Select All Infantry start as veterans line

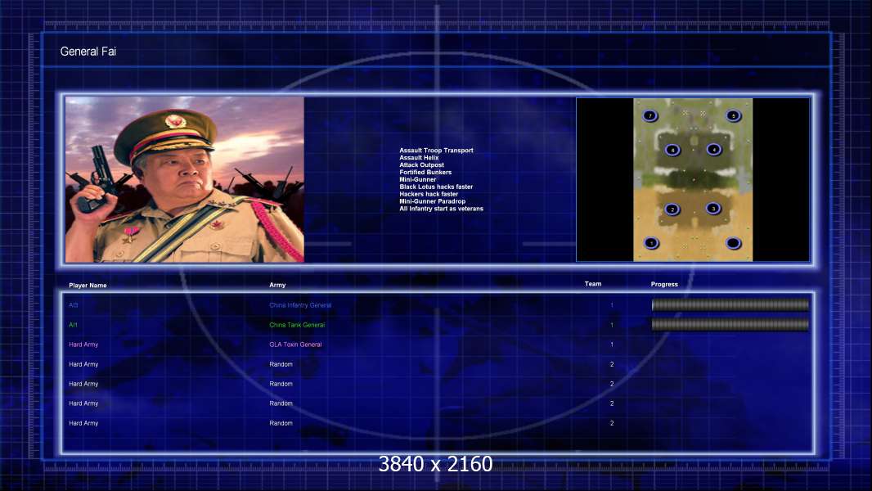coord(441,209)
